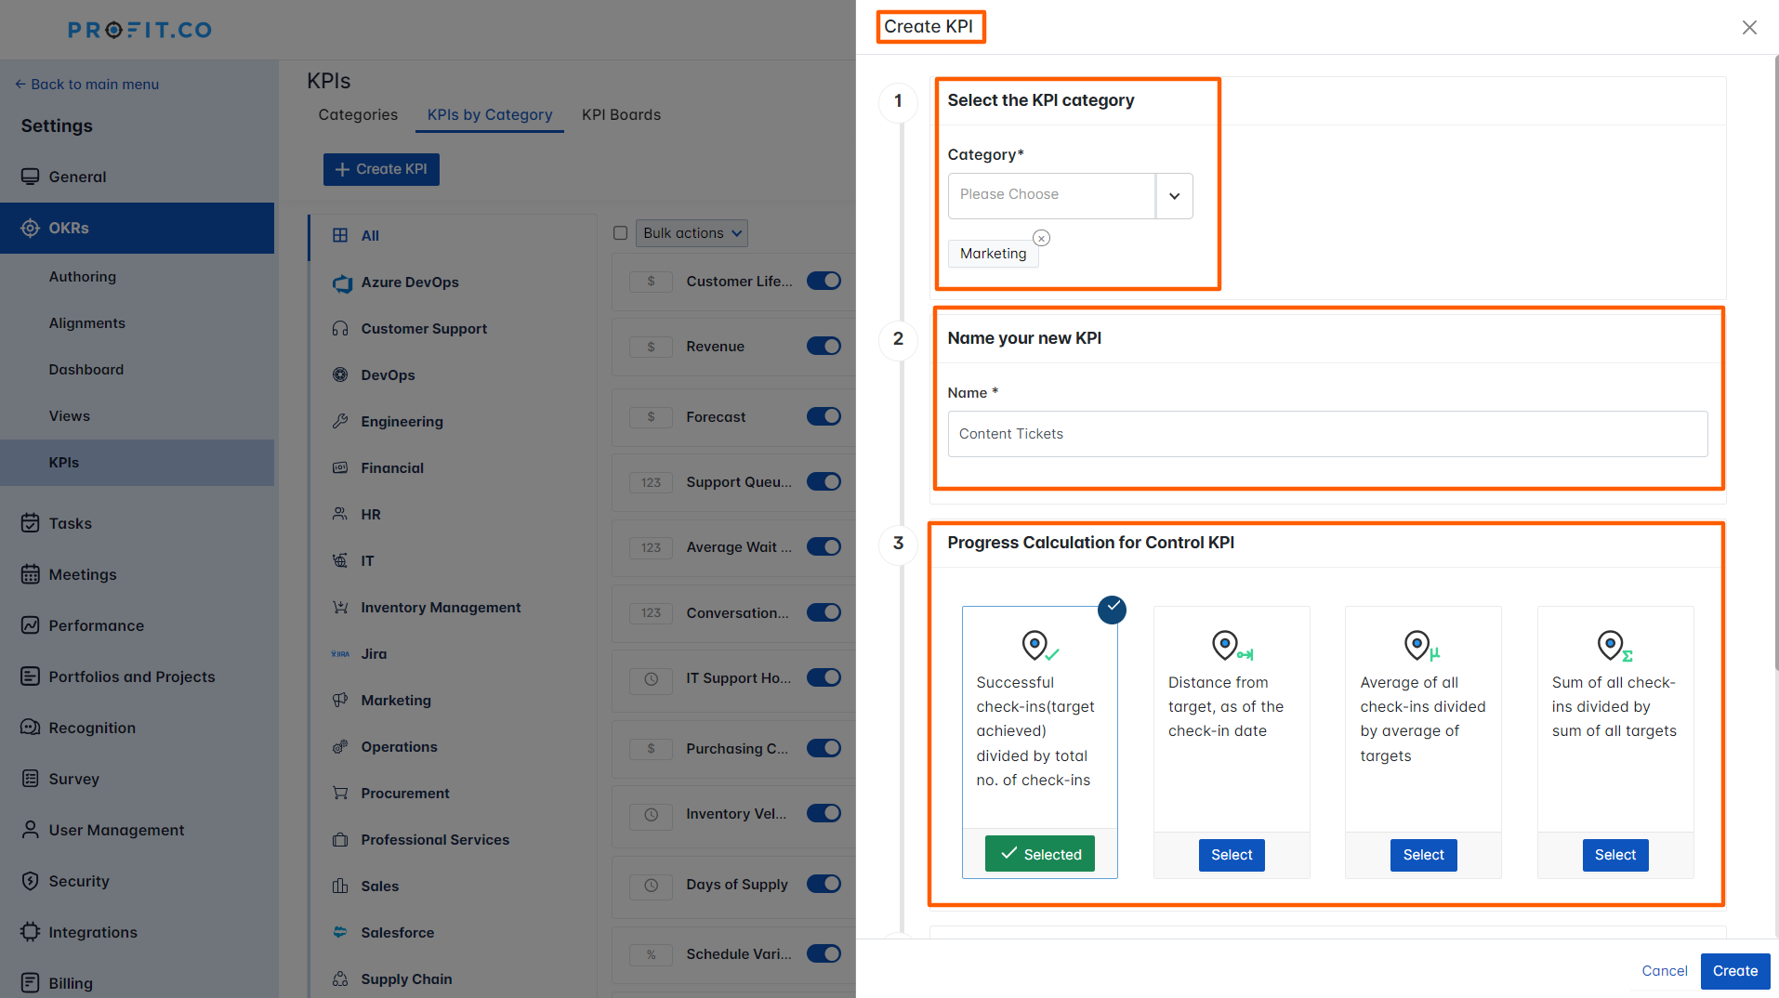Select the Sum of all check-ins calculation option

click(x=1614, y=855)
